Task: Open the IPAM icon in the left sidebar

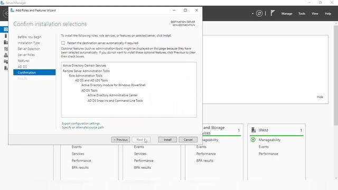Action: [6, 68]
